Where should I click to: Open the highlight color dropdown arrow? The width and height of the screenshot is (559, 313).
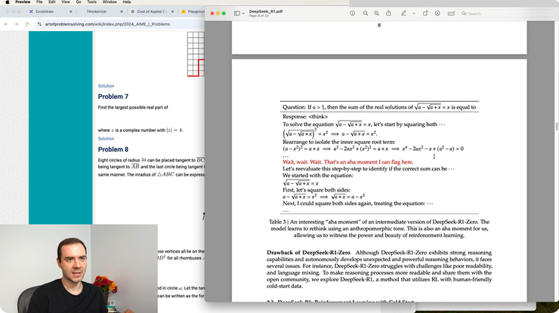pyautogui.click(x=412, y=14)
